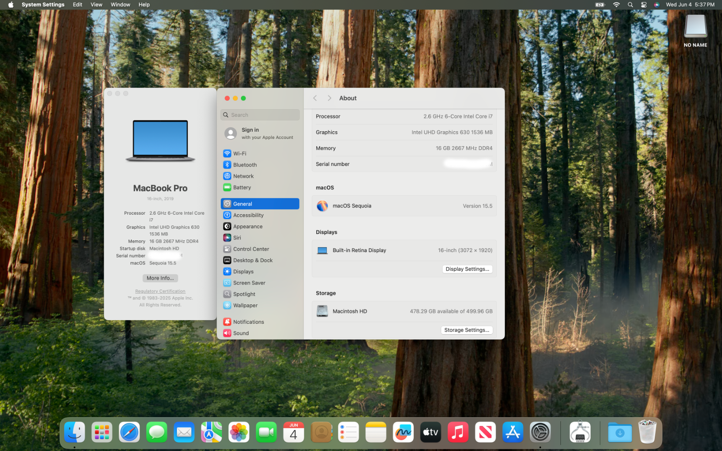Open Desktop & Dock settings
Image resolution: width=722 pixels, height=451 pixels.
click(260, 260)
